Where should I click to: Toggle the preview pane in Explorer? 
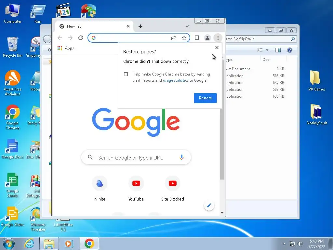pyautogui.click(x=278, y=50)
